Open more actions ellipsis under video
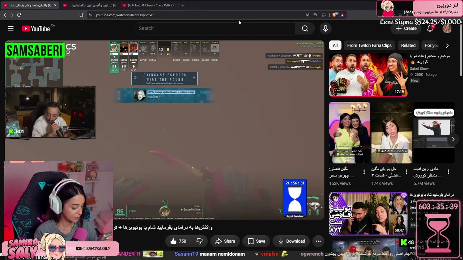This screenshot has width=463, height=260. (318, 241)
